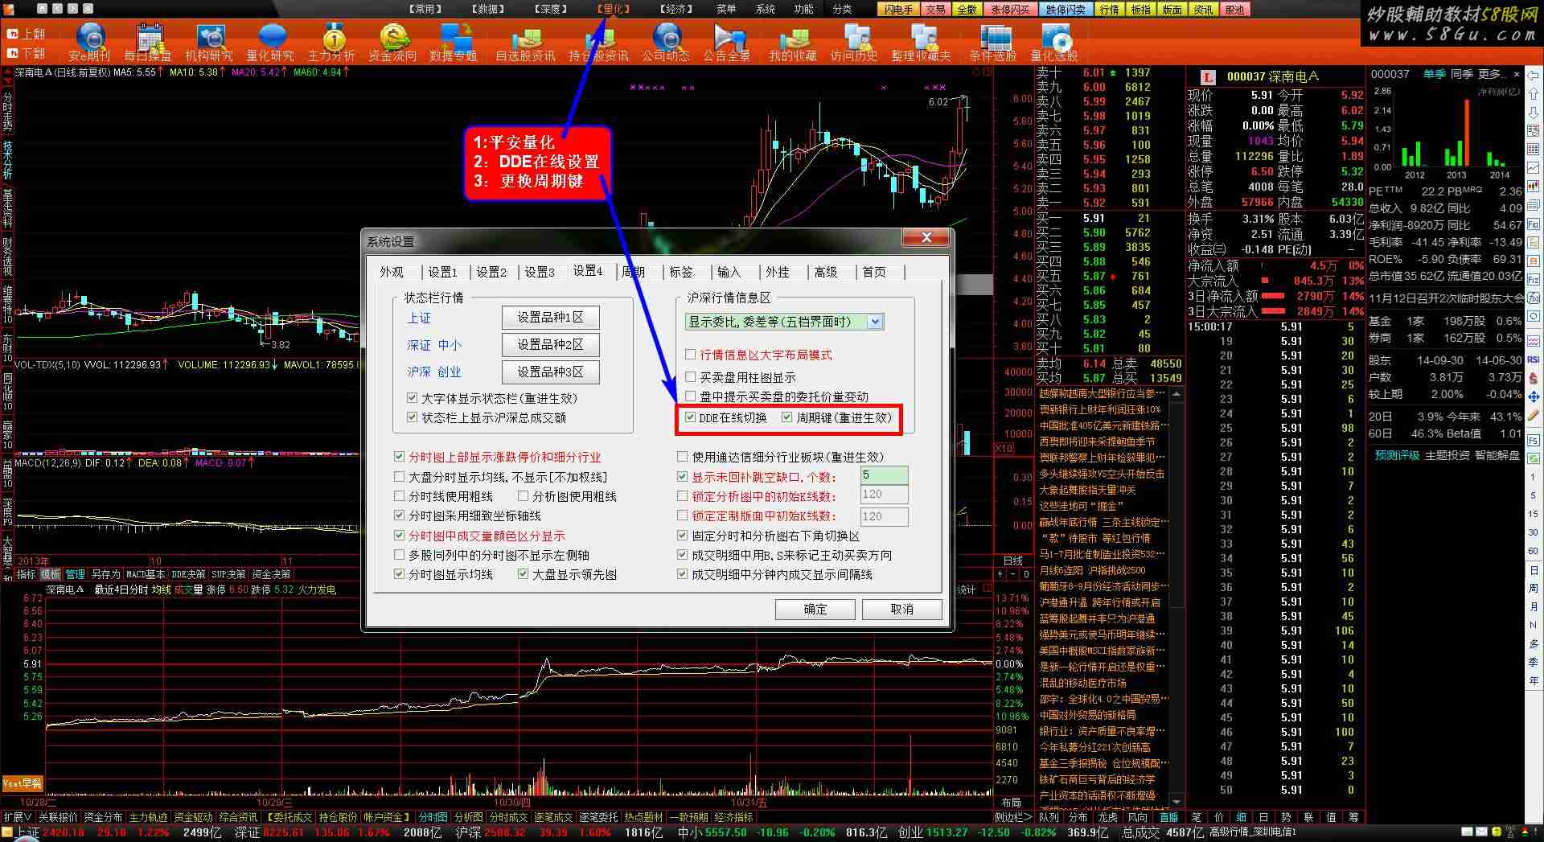Toggle 周期键(重进生效) checkbox
This screenshot has width=1544, height=842.
coord(787,417)
